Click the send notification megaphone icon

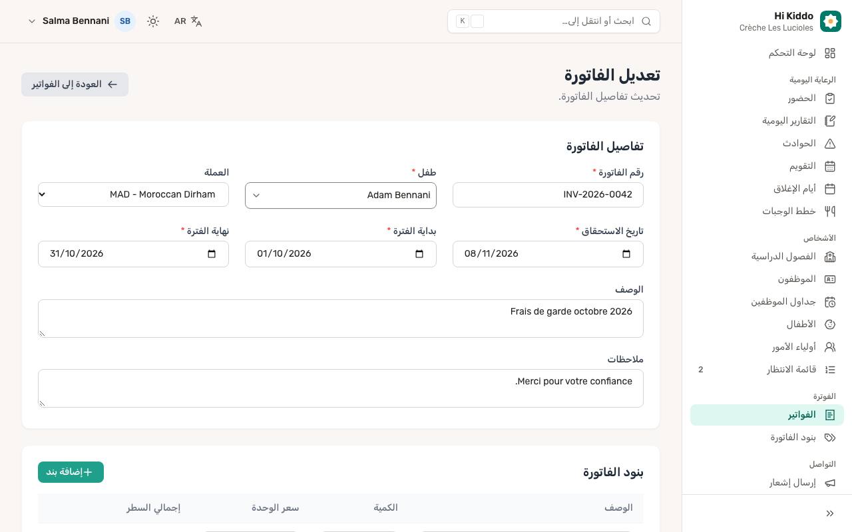coord(830,483)
